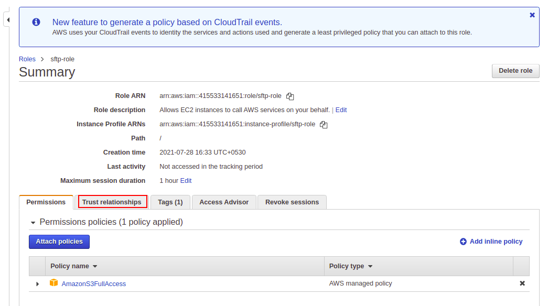The width and height of the screenshot is (548, 306).
Task: Click the 'AWS managed policy' cell
Action: [360, 283]
